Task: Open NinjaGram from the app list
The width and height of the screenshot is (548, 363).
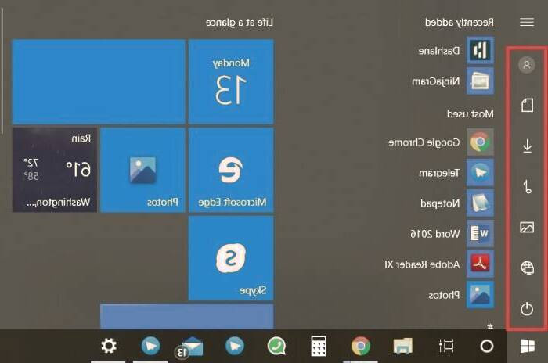Action: 479,81
